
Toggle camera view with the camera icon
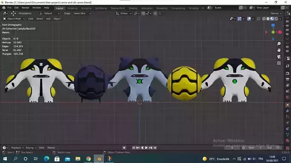[279, 57]
